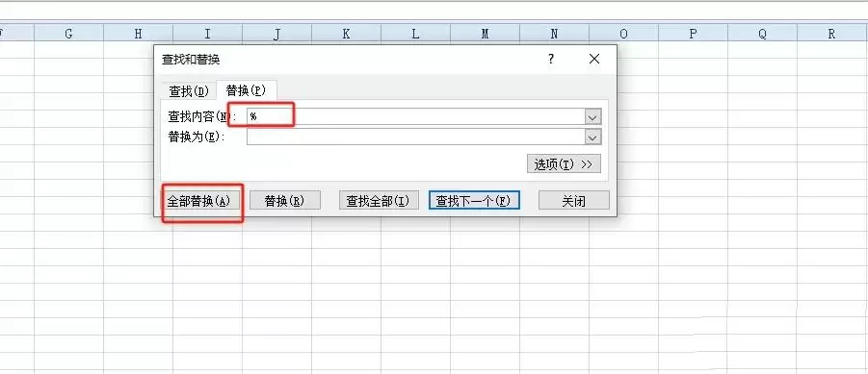Switch to the 查找(D) tab
The width and height of the screenshot is (868, 374).
(x=189, y=91)
